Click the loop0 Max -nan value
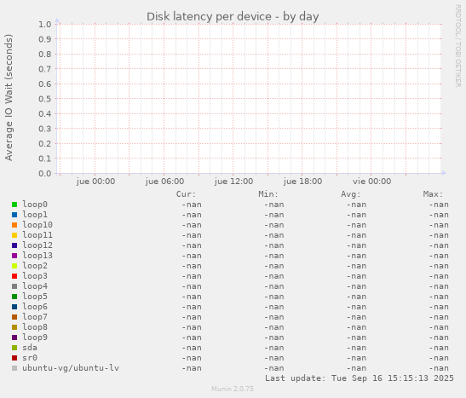 point(439,205)
